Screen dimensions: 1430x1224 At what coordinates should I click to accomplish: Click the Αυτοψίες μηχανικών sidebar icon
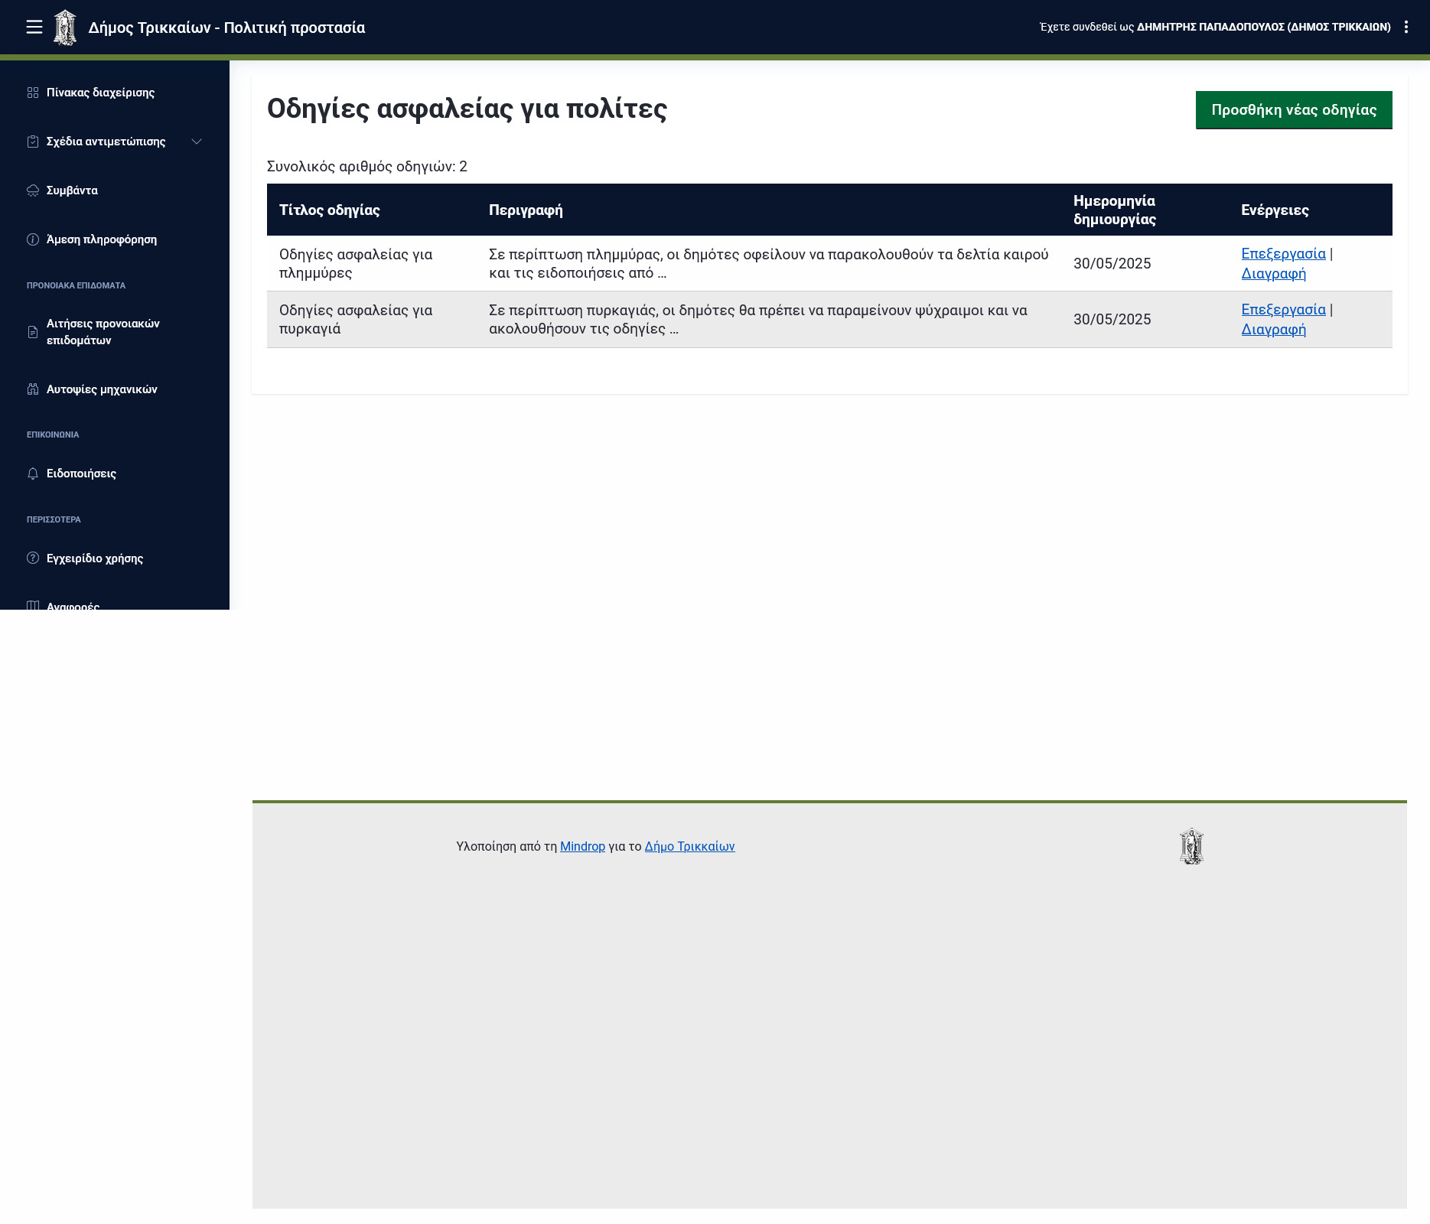[33, 389]
